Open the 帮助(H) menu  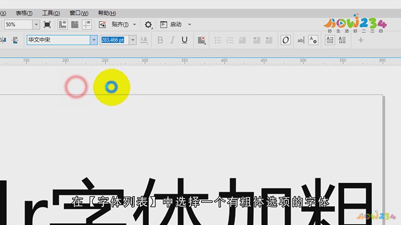[107, 13]
